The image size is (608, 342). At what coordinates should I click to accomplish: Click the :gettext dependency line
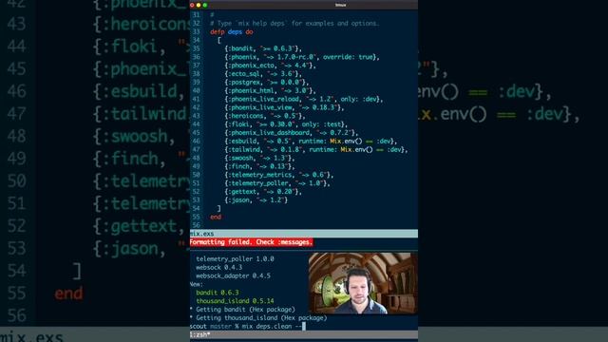263,192
